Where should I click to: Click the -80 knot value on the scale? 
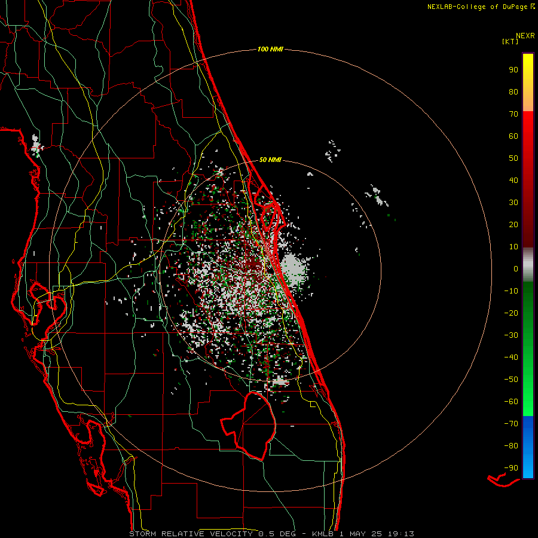click(511, 446)
